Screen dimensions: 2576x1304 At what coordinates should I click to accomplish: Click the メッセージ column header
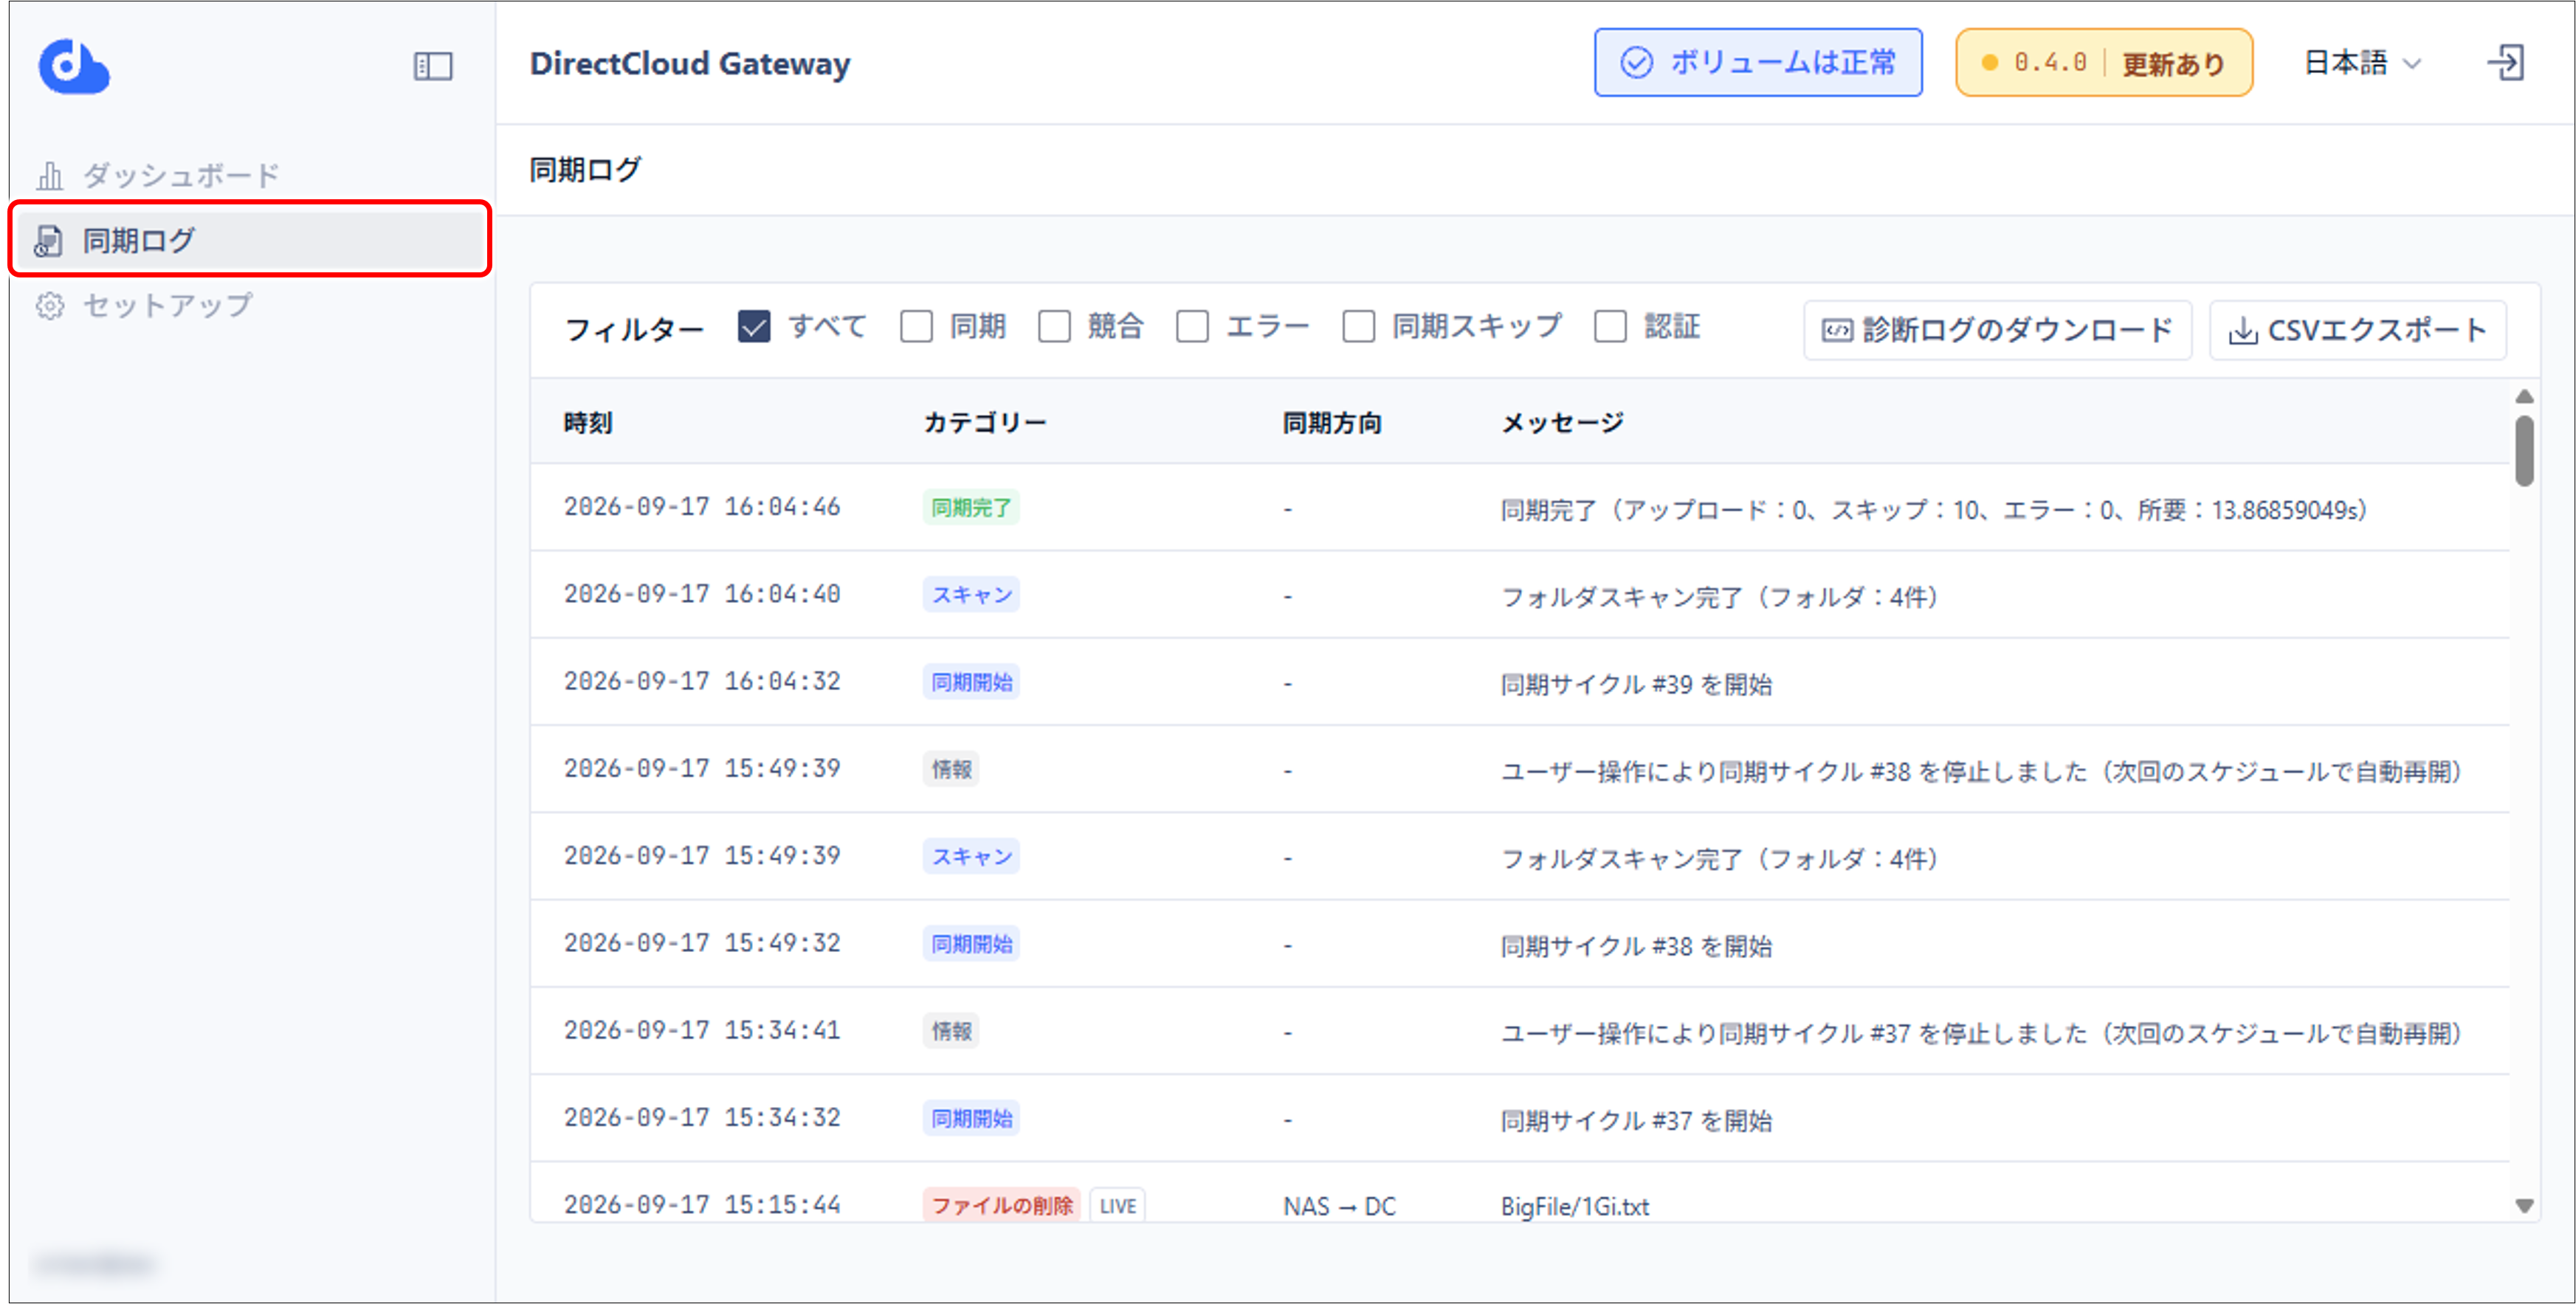click(1563, 423)
